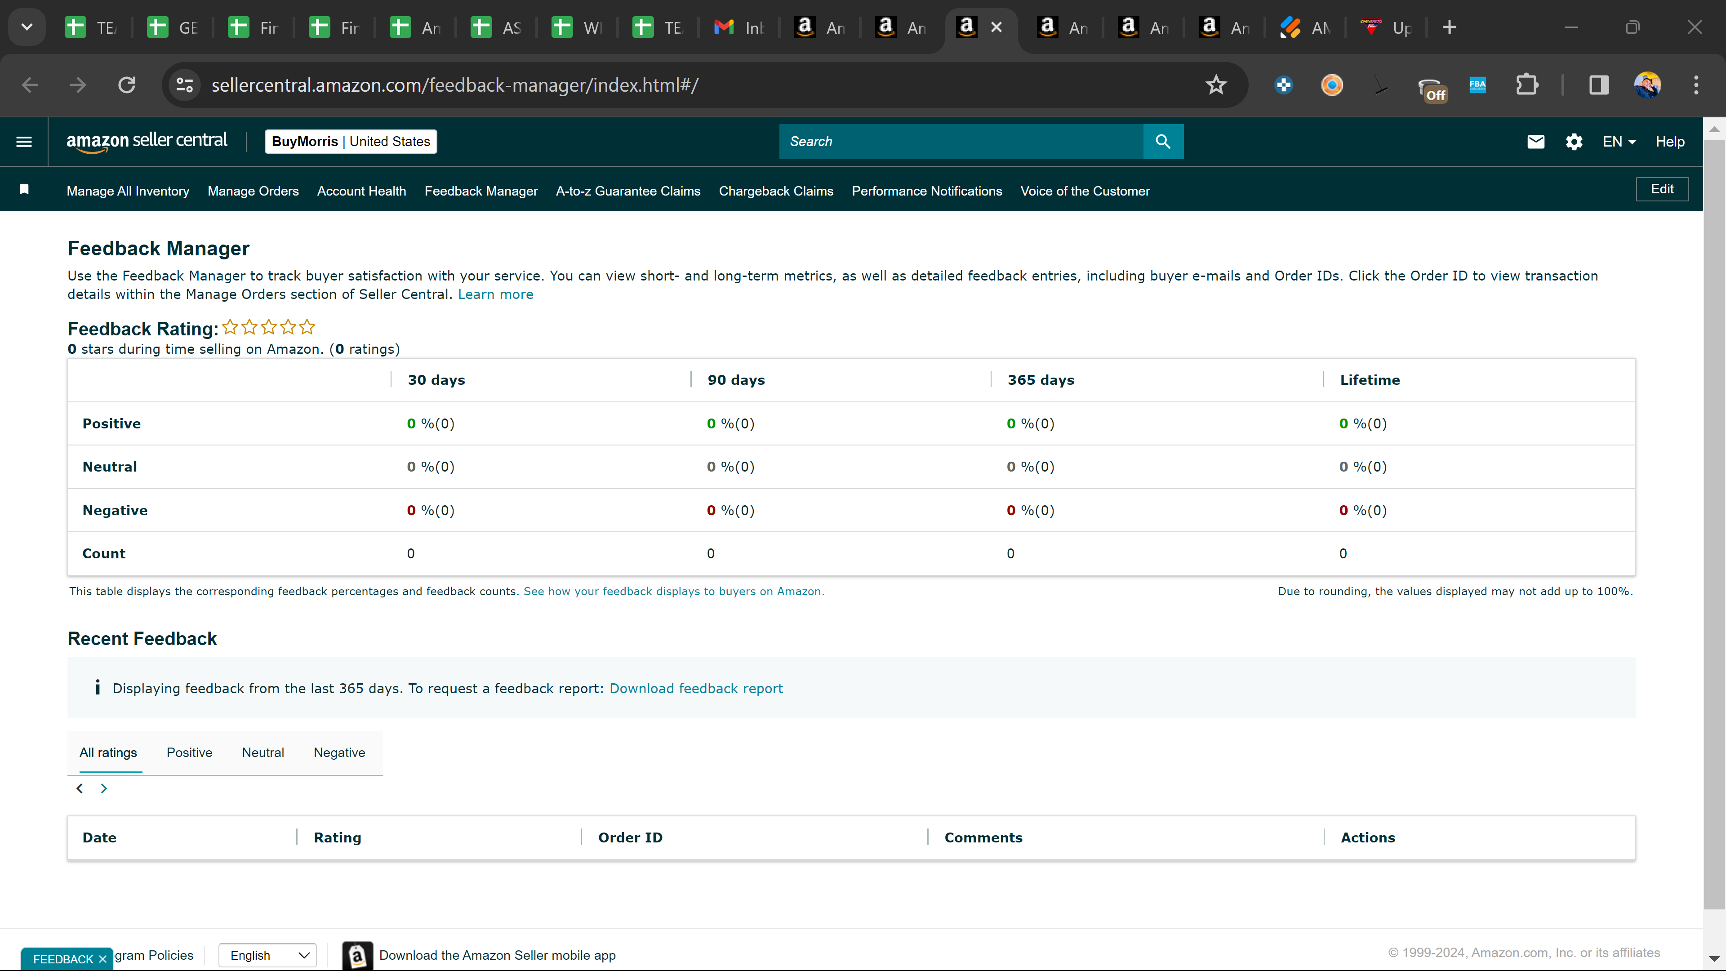Click the scrollbar down arrow
The width and height of the screenshot is (1726, 971).
pos(1714,959)
